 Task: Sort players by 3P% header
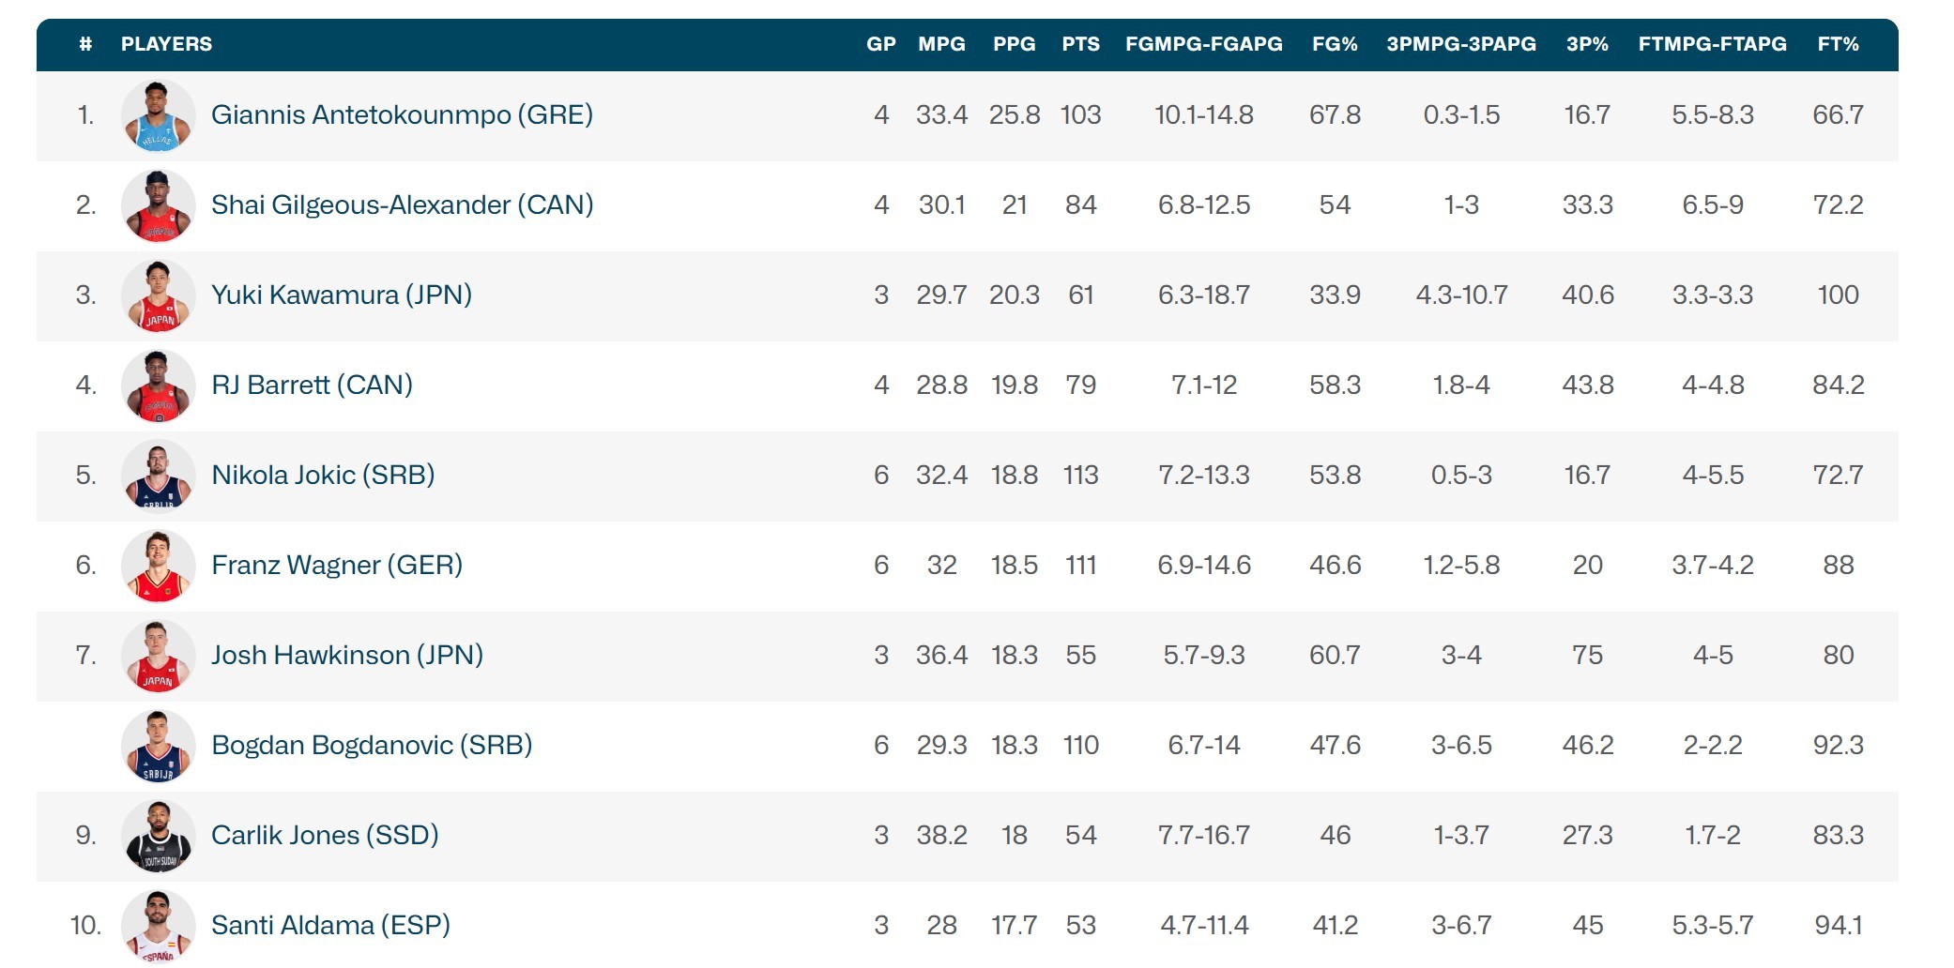[1587, 44]
